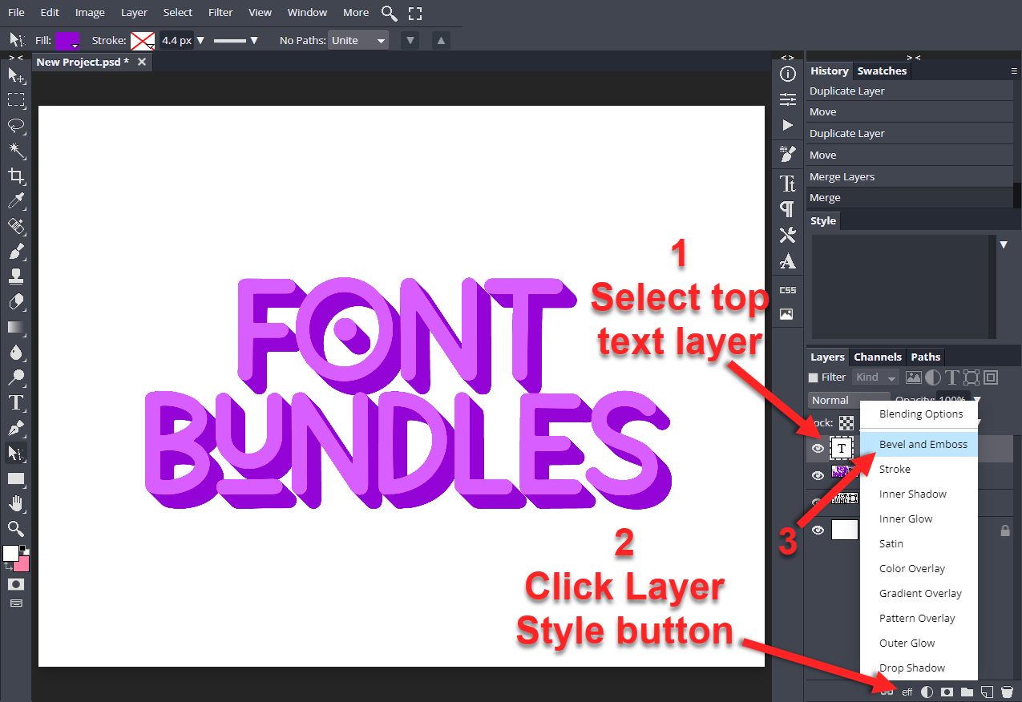
Task: Switch to the Channels tab
Action: (x=878, y=357)
